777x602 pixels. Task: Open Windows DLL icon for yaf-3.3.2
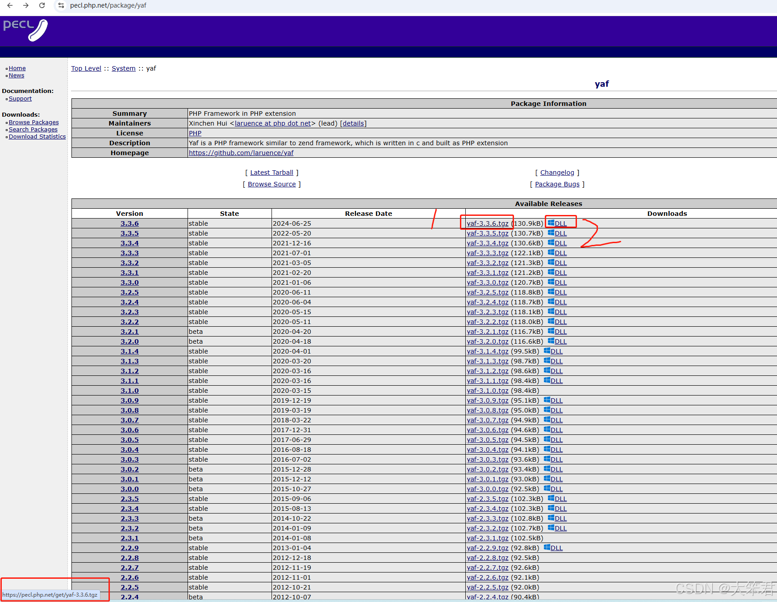(551, 262)
